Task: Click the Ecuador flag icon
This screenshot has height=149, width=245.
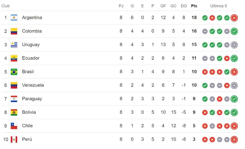Action: [14, 58]
